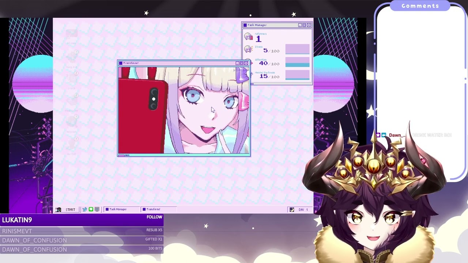468x263 pixels.
Task: Click the Stress value 5/100
Action: point(271,51)
